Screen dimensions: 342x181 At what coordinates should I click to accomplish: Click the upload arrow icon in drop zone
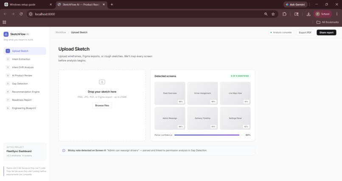coord(102,82)
